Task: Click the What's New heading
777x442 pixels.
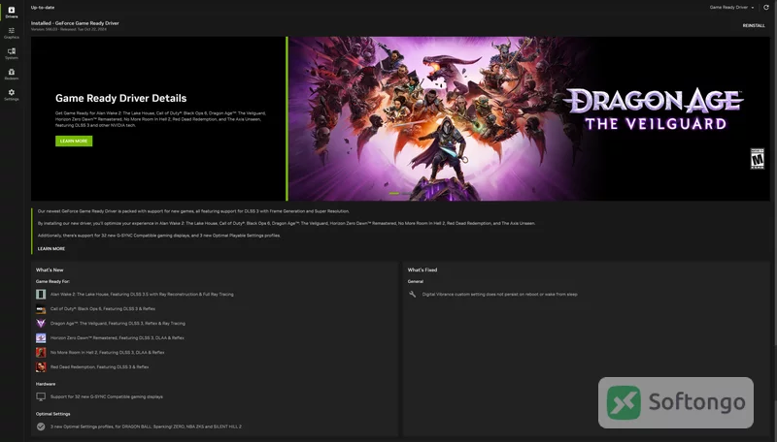Action: 50,269
